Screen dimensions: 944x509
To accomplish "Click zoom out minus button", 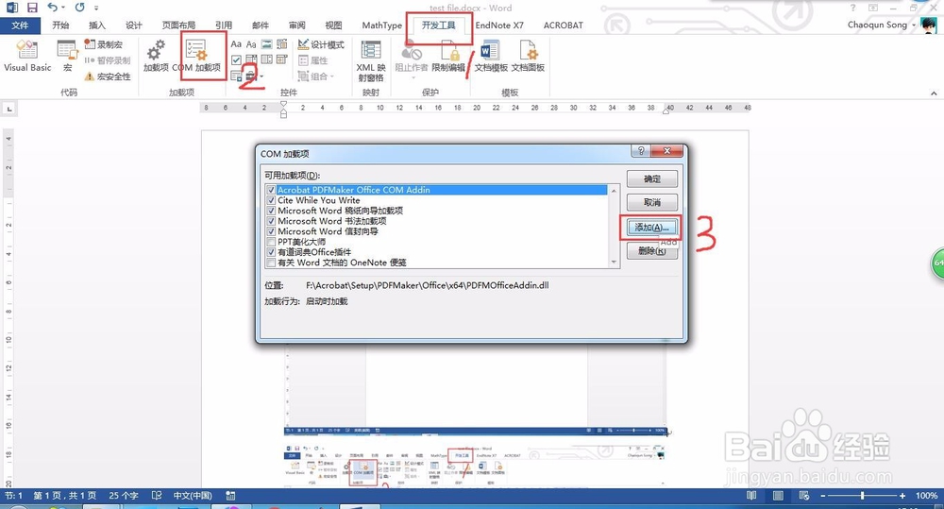I will [x=822, y=495].
